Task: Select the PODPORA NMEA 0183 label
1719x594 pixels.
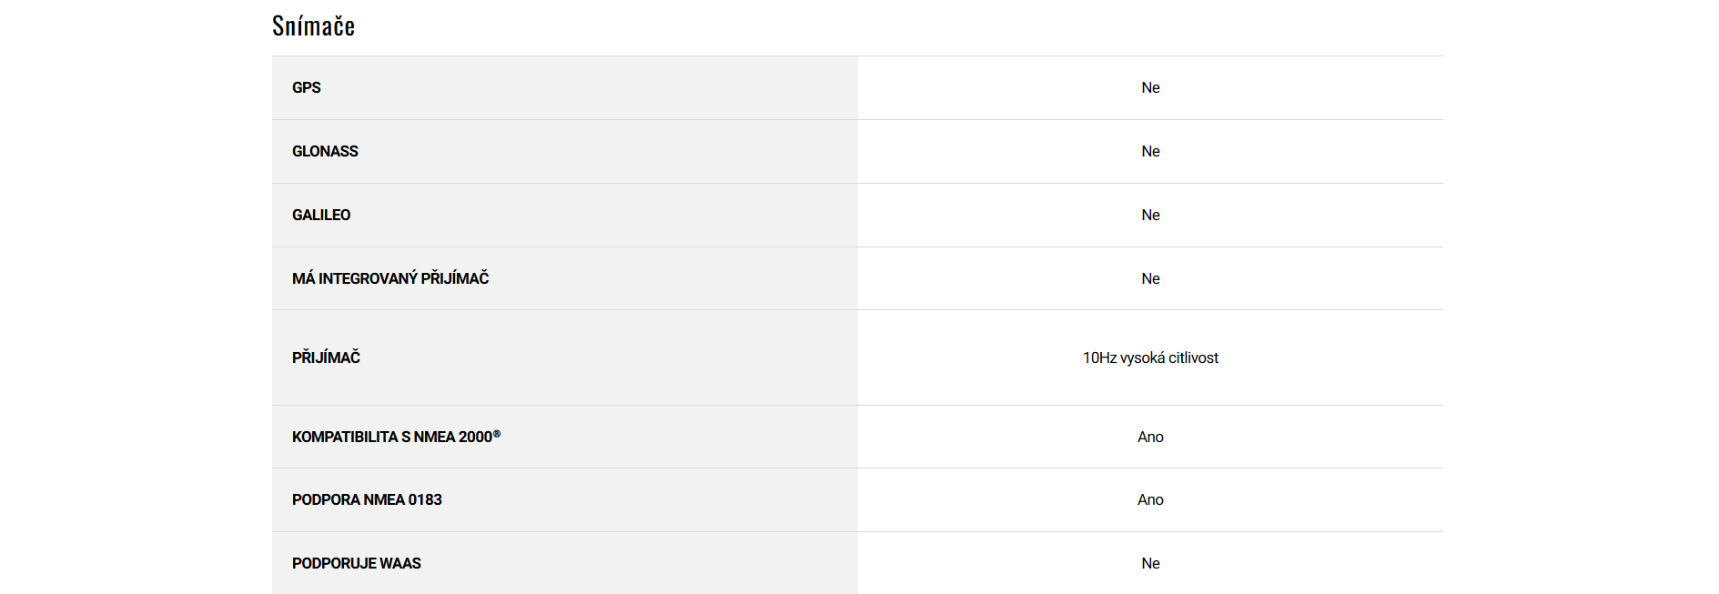Action: [367, 500]
